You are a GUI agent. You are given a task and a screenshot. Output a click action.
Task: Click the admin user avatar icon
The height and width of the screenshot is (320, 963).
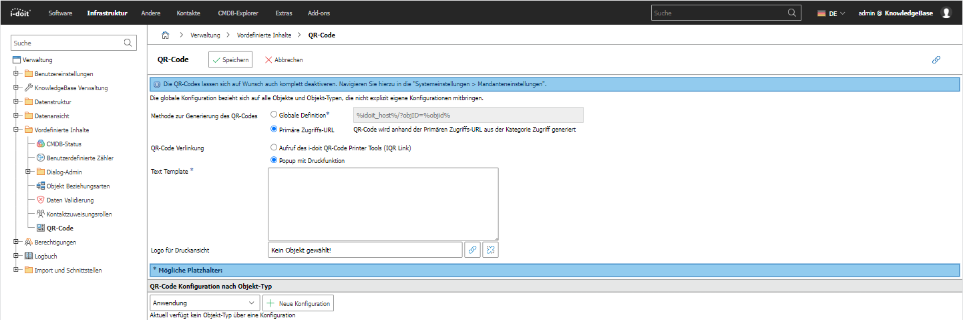pyautogui.click(x=946, y=13)
